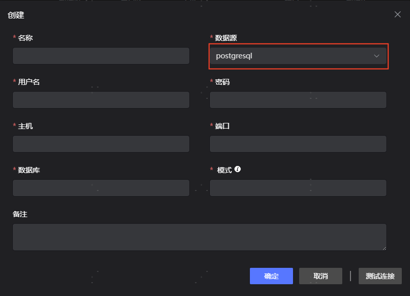The height and width of the screenshot is (296, 410).
Task: Click the 密码 field label
Action: click(x=222, y=82)
